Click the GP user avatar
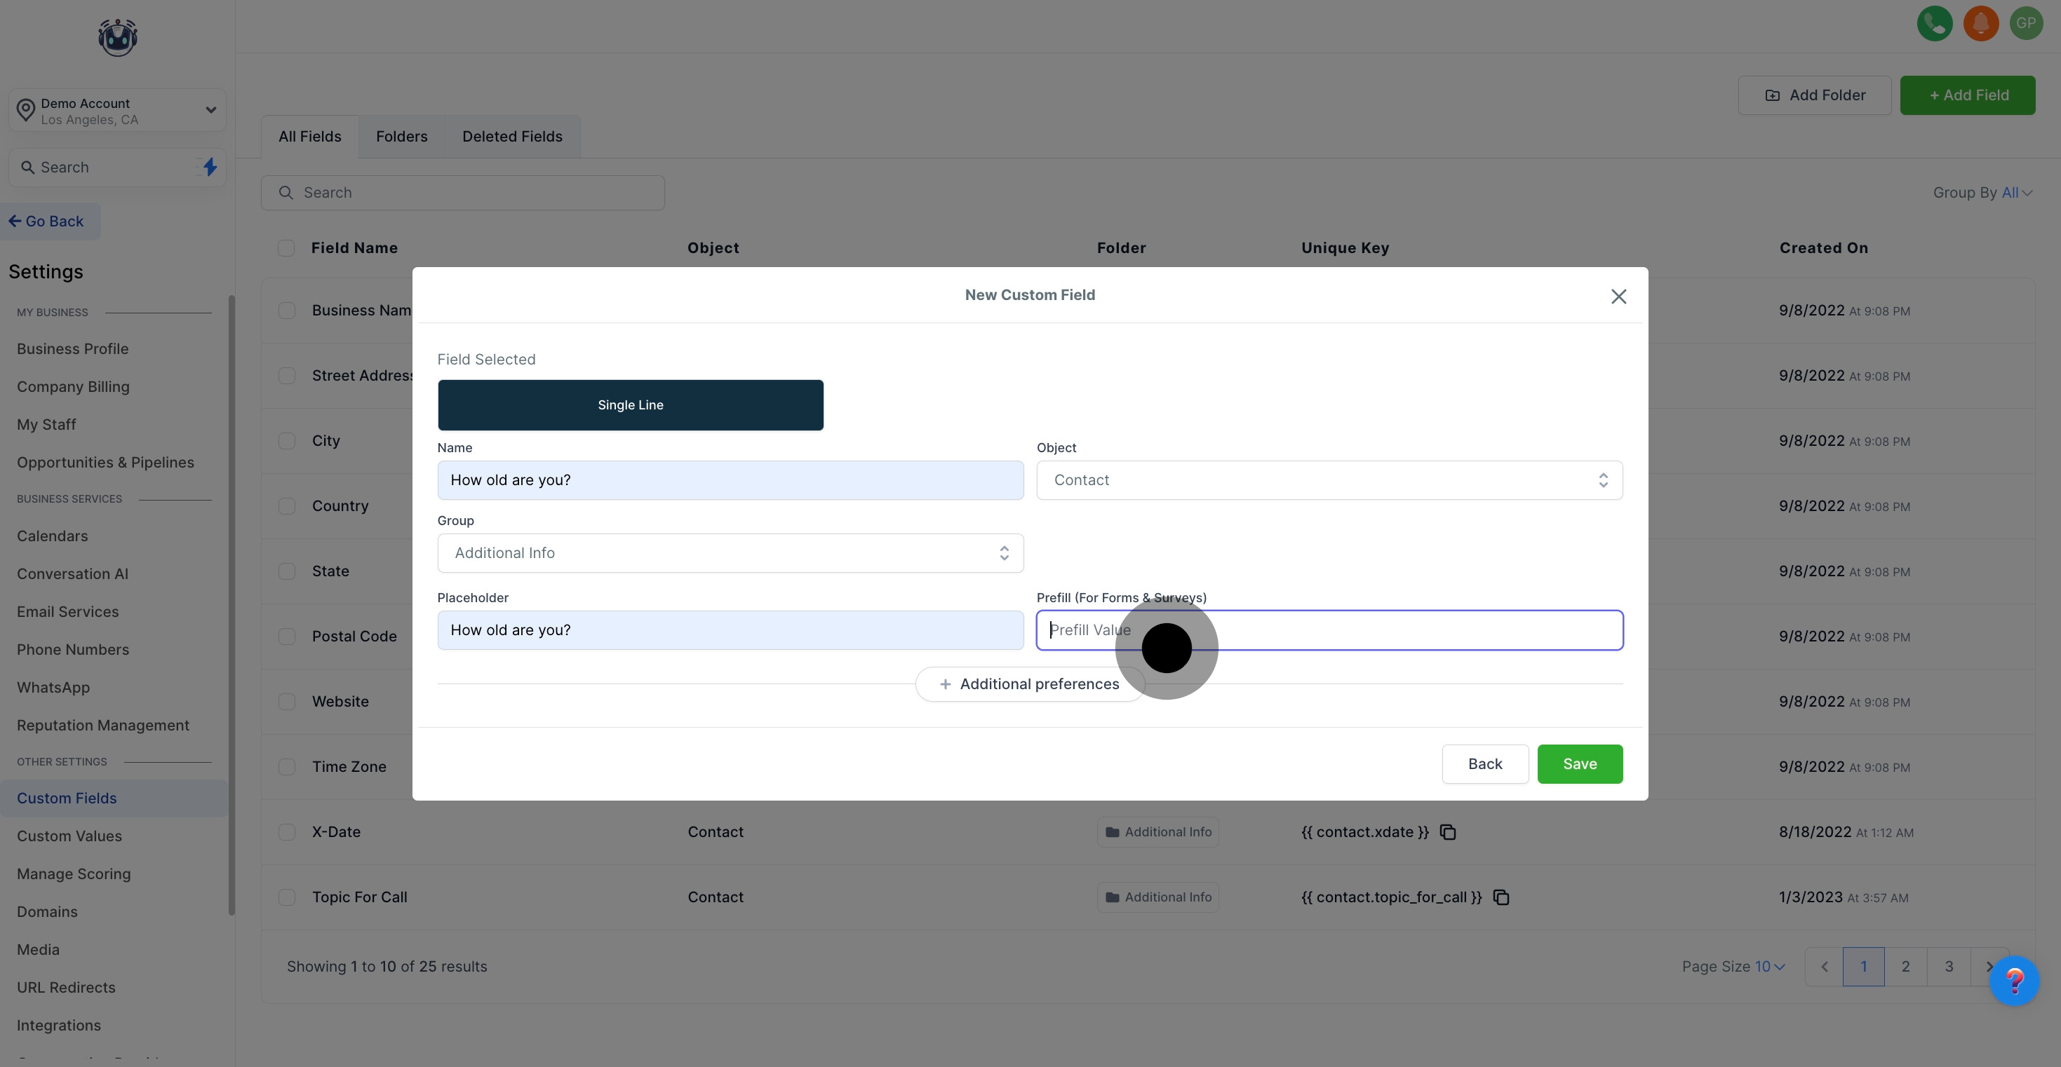This screenshot has height=1067, width=2061. (2026, 23)
